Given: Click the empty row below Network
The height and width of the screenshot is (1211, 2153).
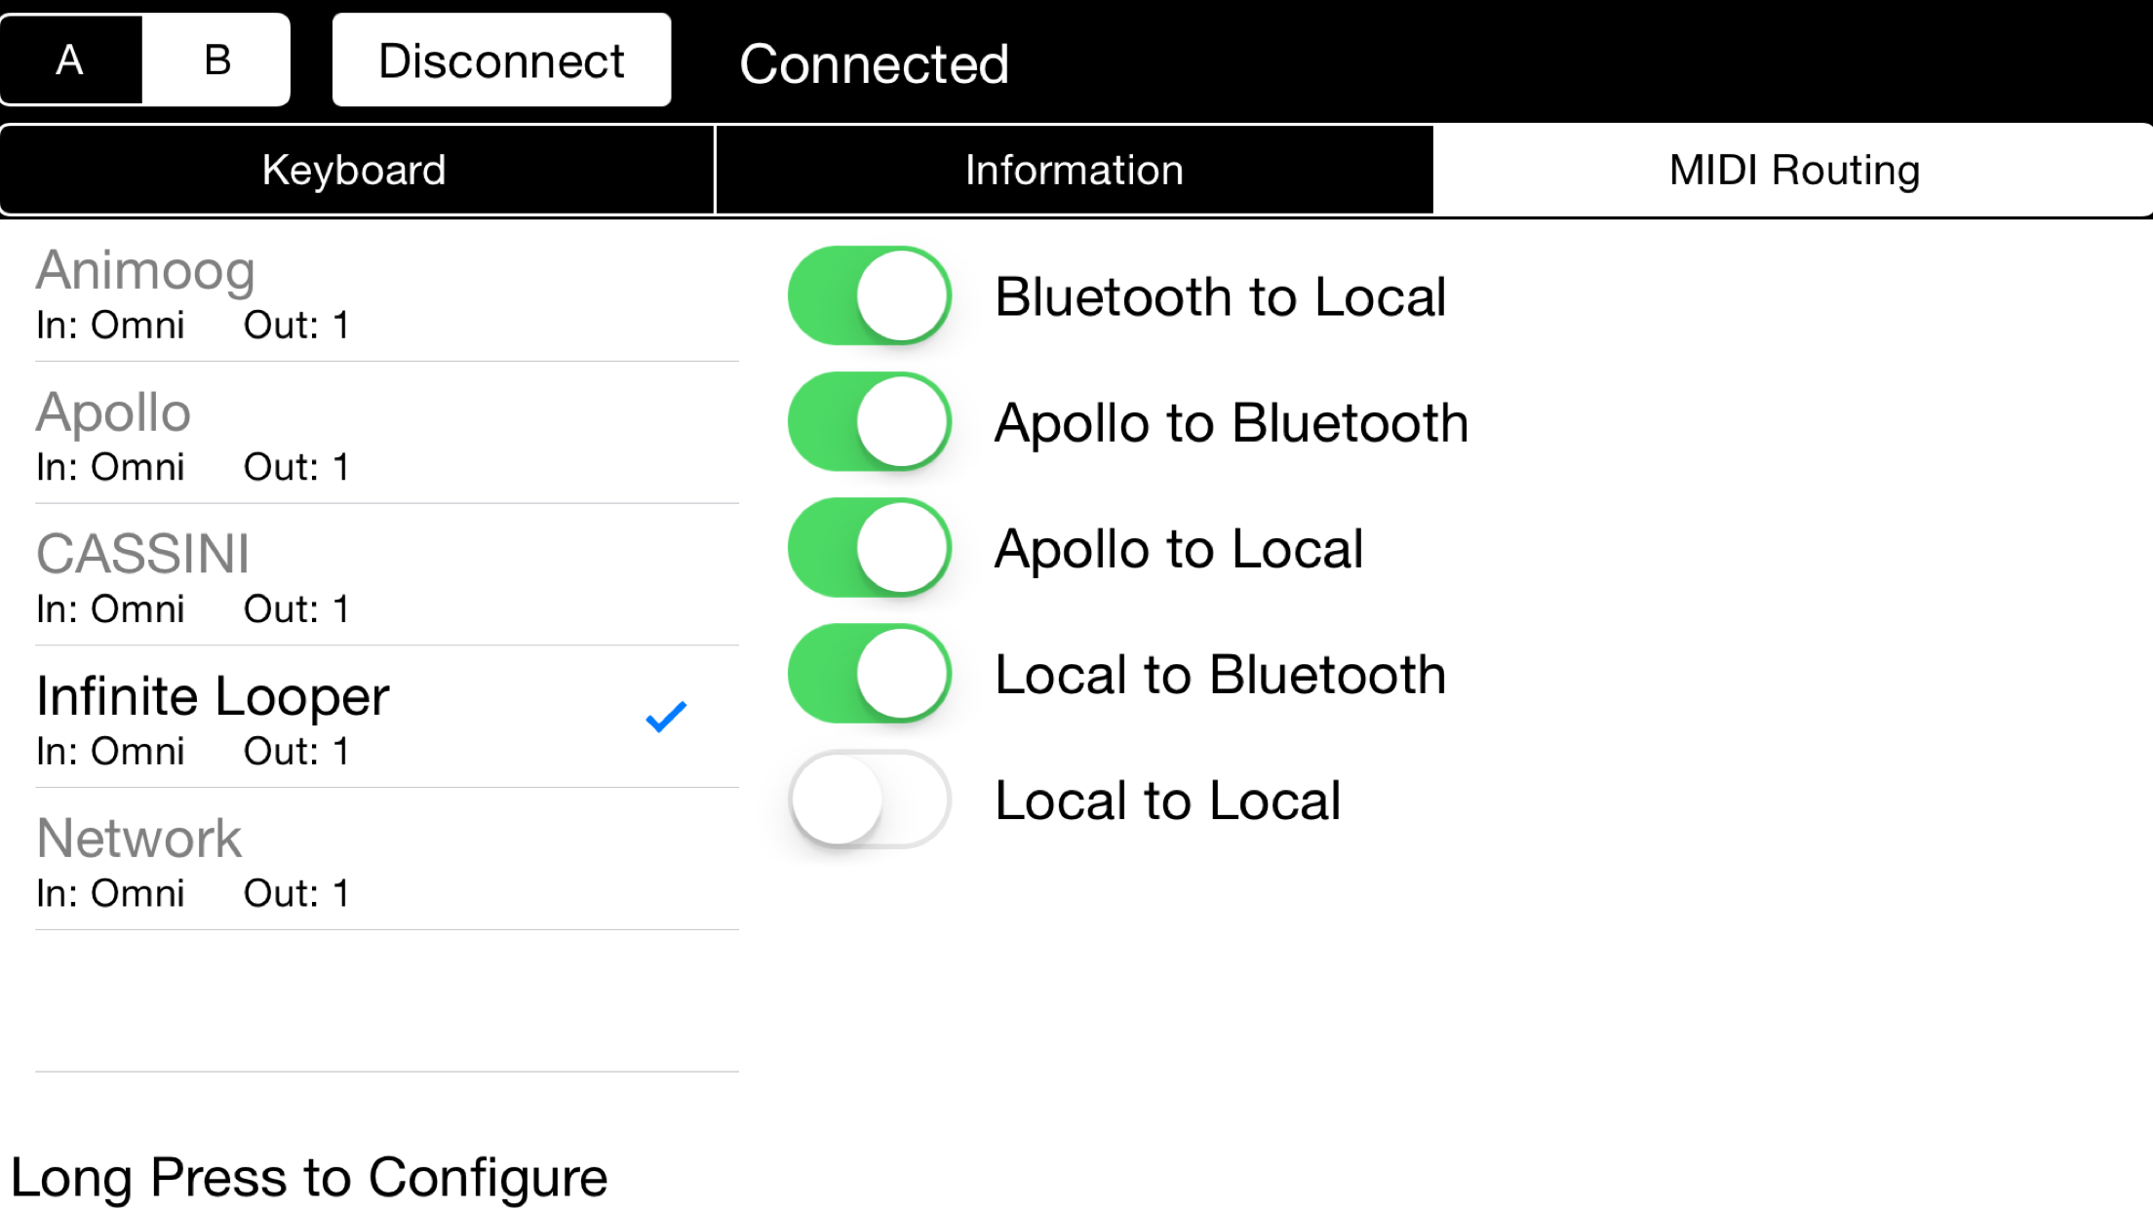Looking at the screenshot, I should click(x=387, y=1001).
